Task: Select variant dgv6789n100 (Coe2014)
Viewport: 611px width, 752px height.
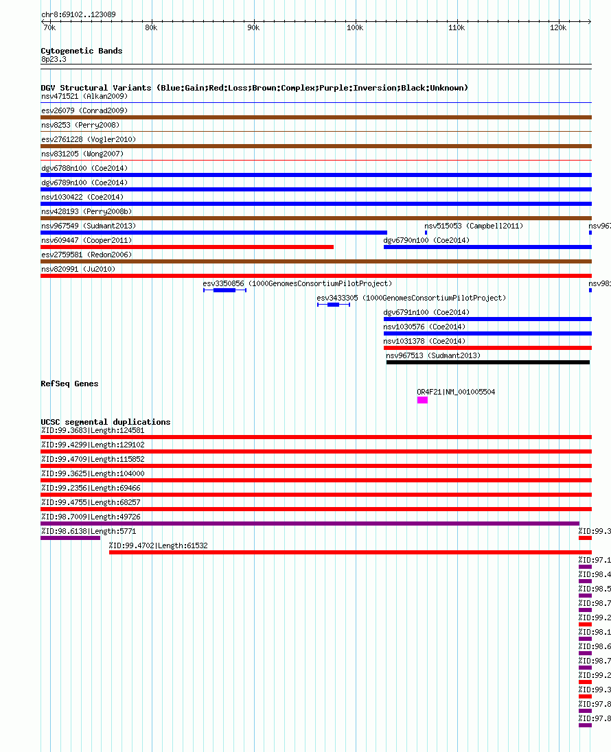Action: click(84, 183)
